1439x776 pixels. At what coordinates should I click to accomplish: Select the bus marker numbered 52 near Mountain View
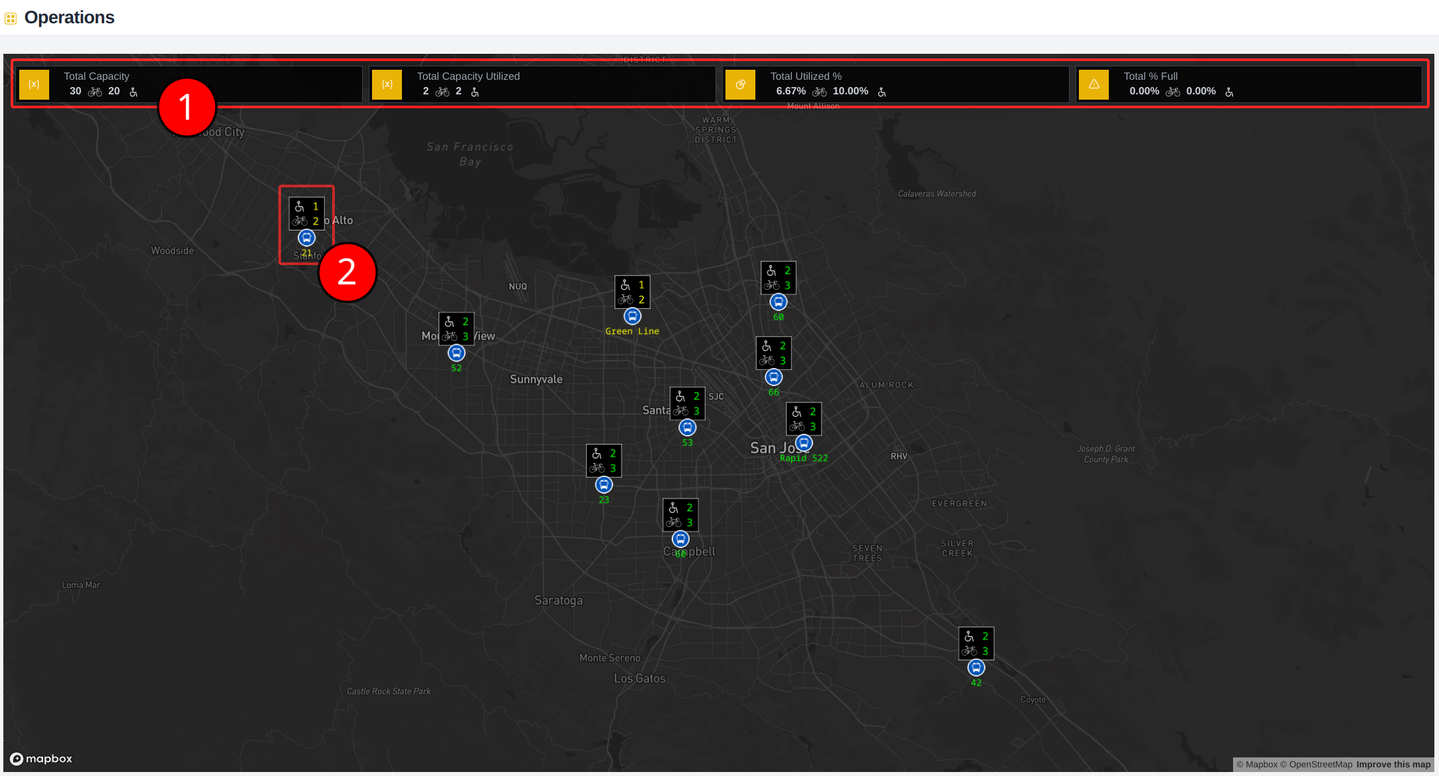click(x=456, y=353)
